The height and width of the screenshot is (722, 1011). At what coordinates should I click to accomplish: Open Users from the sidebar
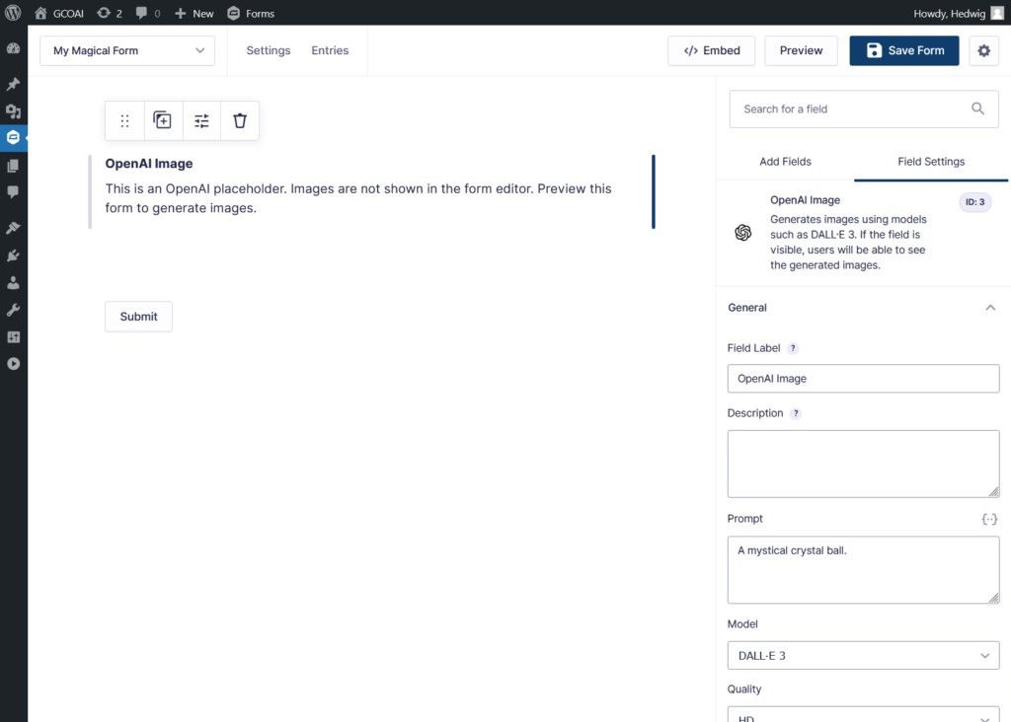(13, 283)
